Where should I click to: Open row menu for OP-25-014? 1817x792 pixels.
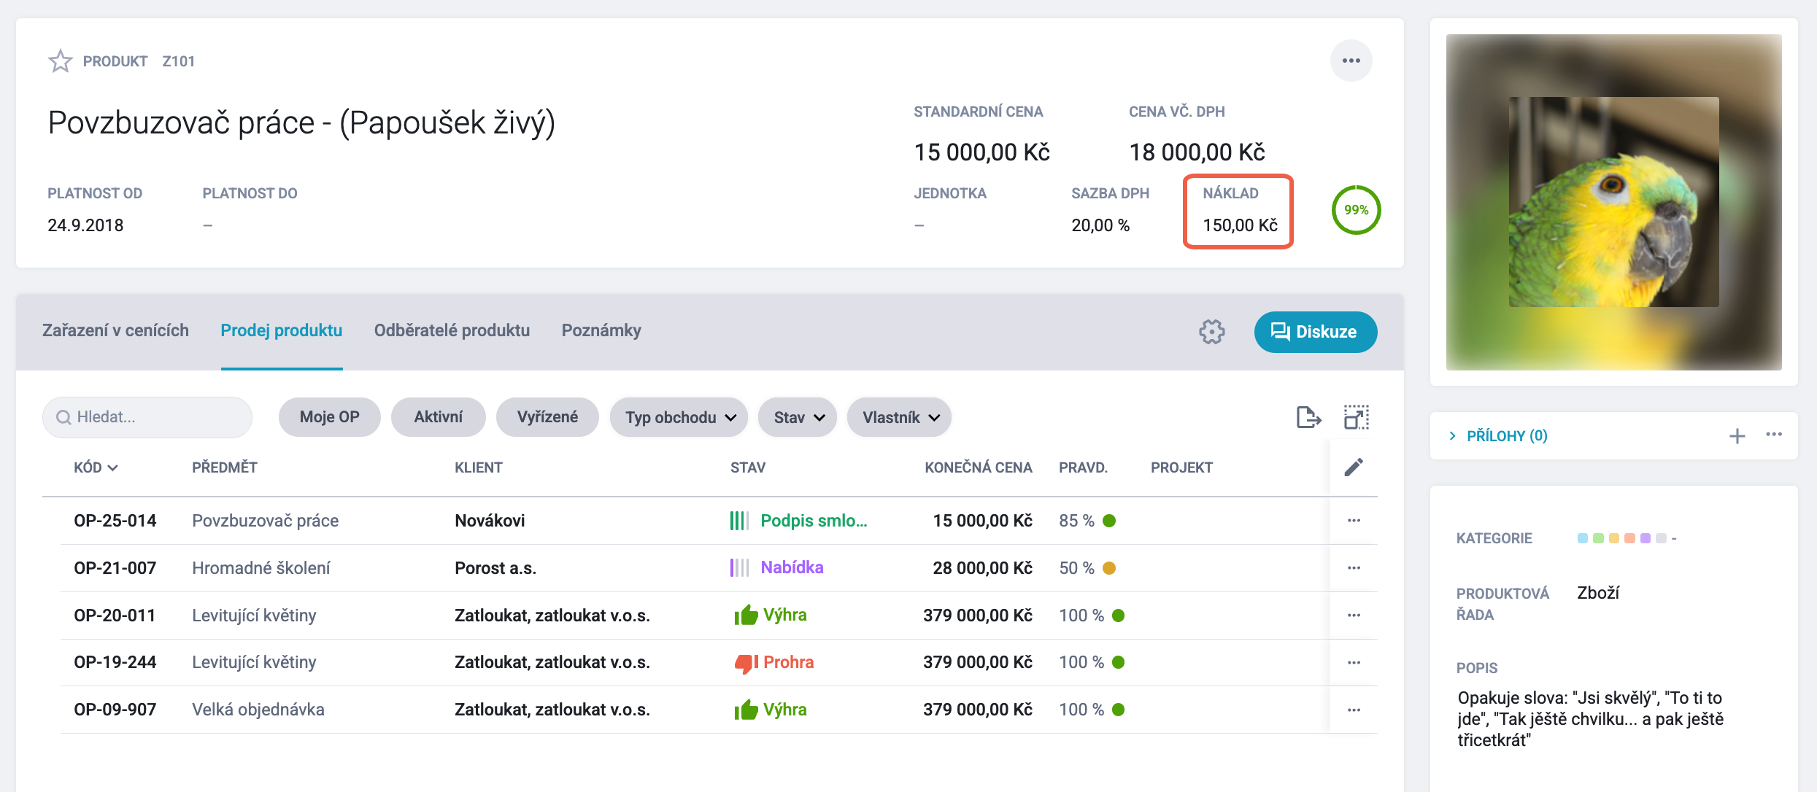[x=1354, y=521]
